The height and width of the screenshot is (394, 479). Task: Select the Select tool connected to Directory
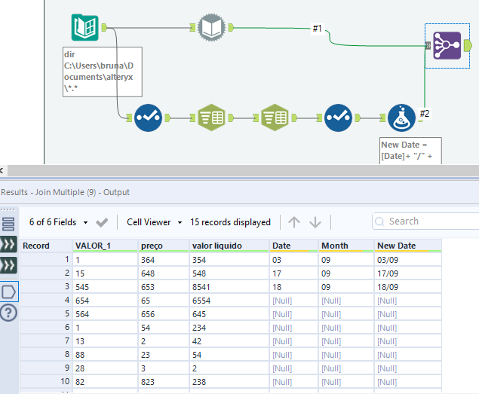[149, 118]
